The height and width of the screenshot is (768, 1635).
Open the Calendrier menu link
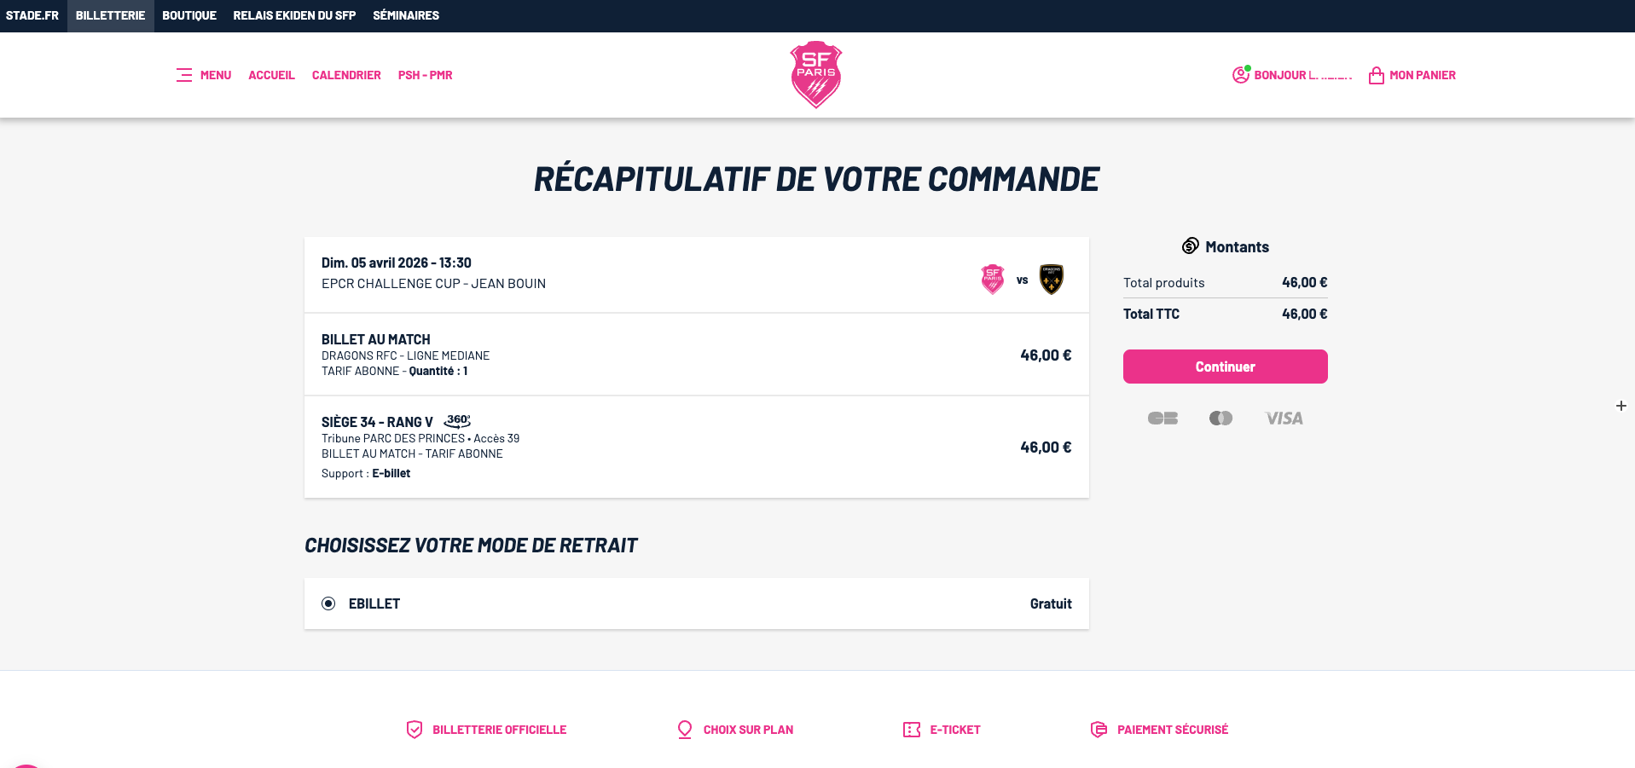(x=346, y=75)
